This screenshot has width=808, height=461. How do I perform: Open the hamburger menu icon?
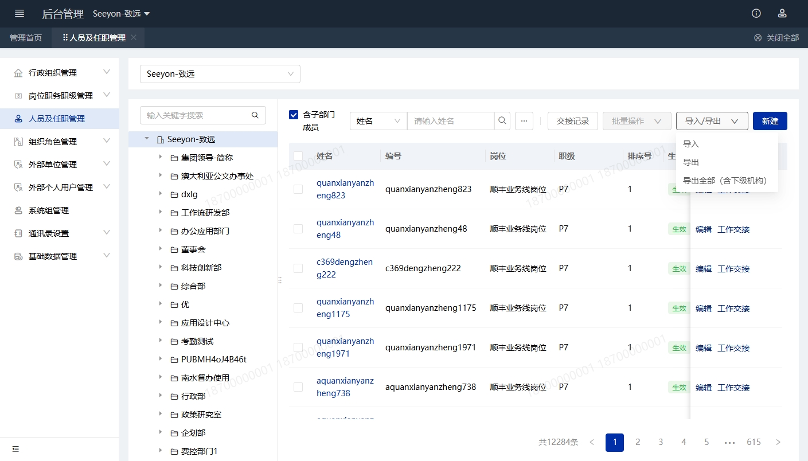point(19,14)
